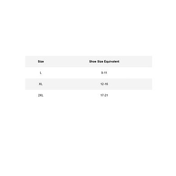This screenshot has height=176, width=176.
Task: Click the white gap between 2XL and 17-21
Action: click(72, 95)
